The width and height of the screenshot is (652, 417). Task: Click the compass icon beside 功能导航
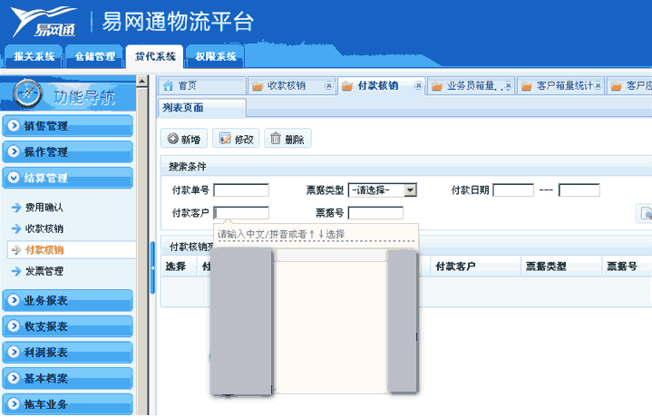click(x=27, y=93)
